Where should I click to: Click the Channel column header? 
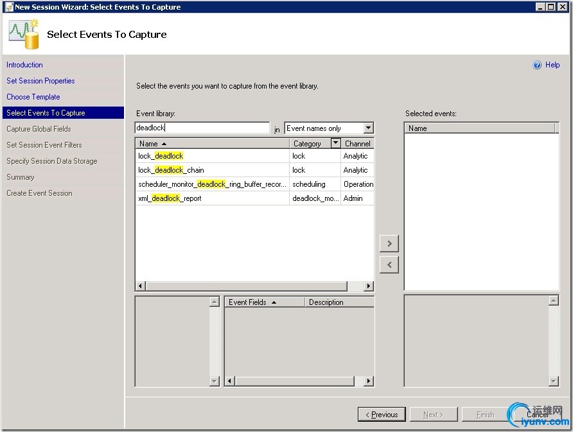coord(357,144)
